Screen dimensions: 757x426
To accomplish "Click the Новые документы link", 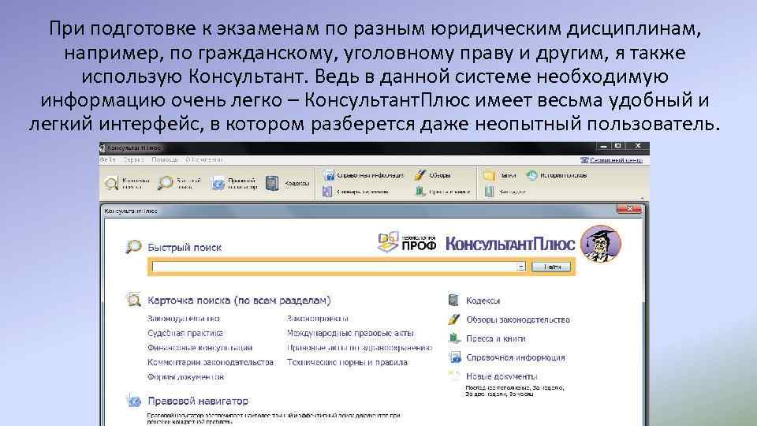I will tap(502, 376).
